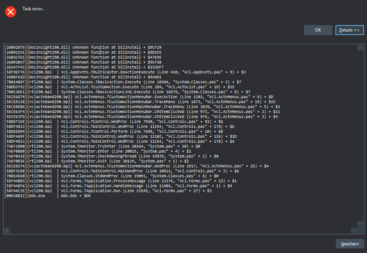This screenshot has height=253, width=367.
Task: Click the System.TMonitor.TryEnter line
Action: click(x=102, y=146)
